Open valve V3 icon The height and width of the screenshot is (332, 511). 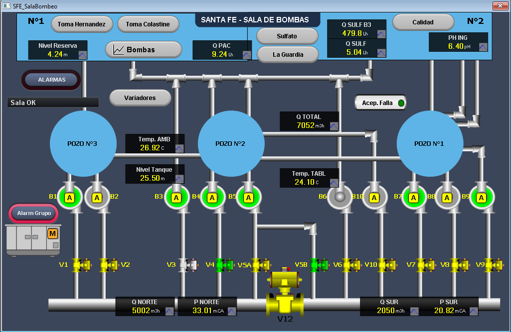188,265
